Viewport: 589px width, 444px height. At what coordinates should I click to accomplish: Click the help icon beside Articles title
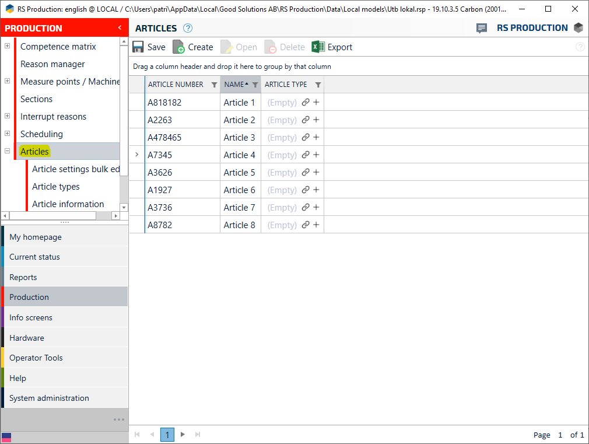pos(188,29)
